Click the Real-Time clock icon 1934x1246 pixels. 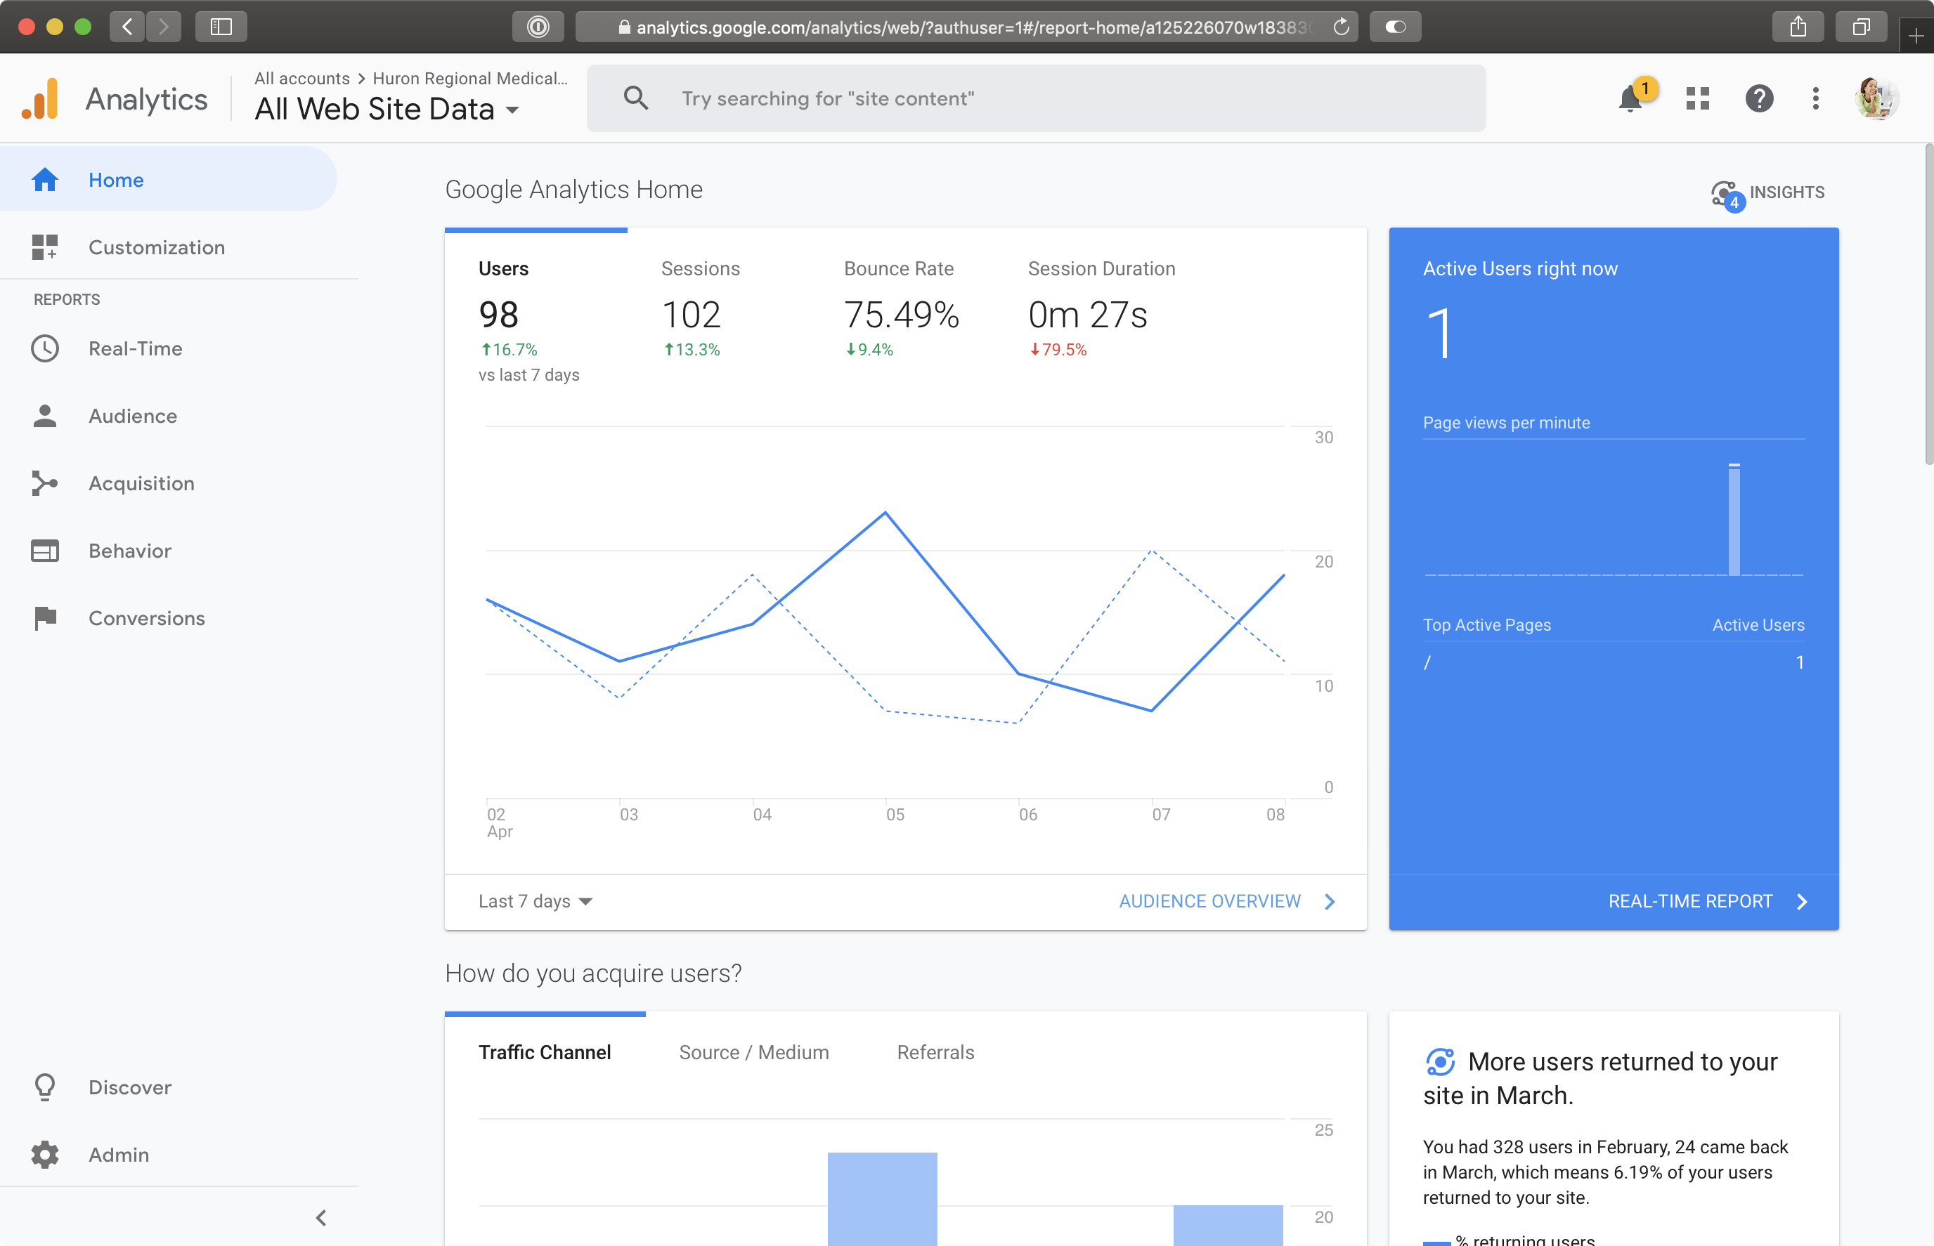click(44, 348)
